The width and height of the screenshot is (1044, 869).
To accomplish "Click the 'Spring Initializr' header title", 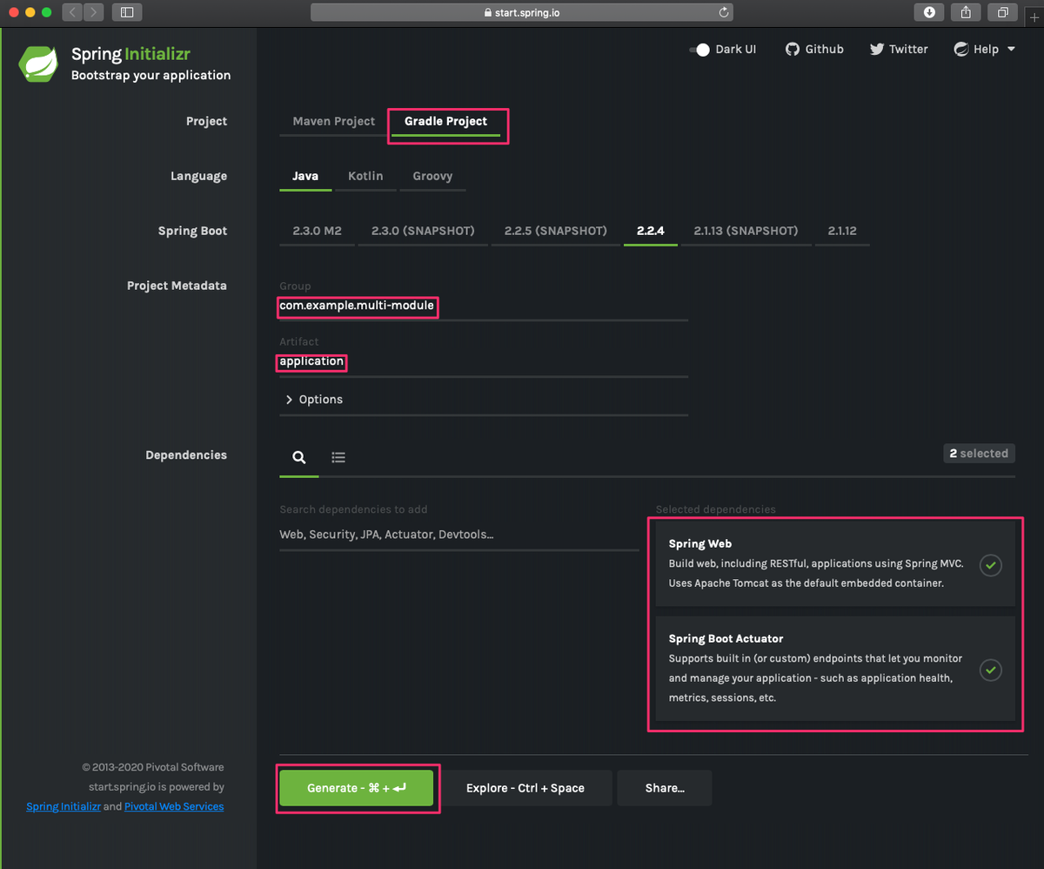I will (x=130, y=54).
